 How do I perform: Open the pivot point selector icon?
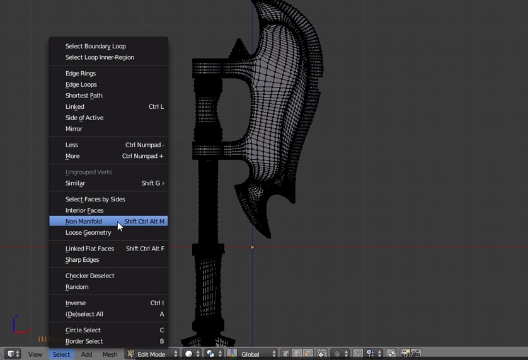point(211,354)
